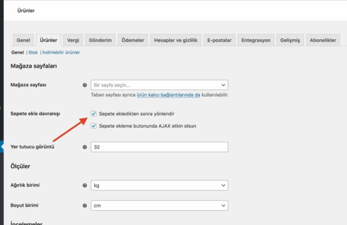This screenshot has height=225, width=347.
Task: Expand the Ağırlık birimi kg dropdown
Action: (x=159, y=185)
